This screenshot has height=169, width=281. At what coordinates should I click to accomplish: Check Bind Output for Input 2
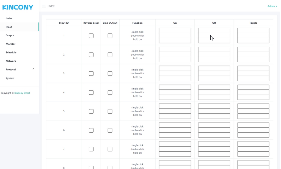(x=110, y=55)
